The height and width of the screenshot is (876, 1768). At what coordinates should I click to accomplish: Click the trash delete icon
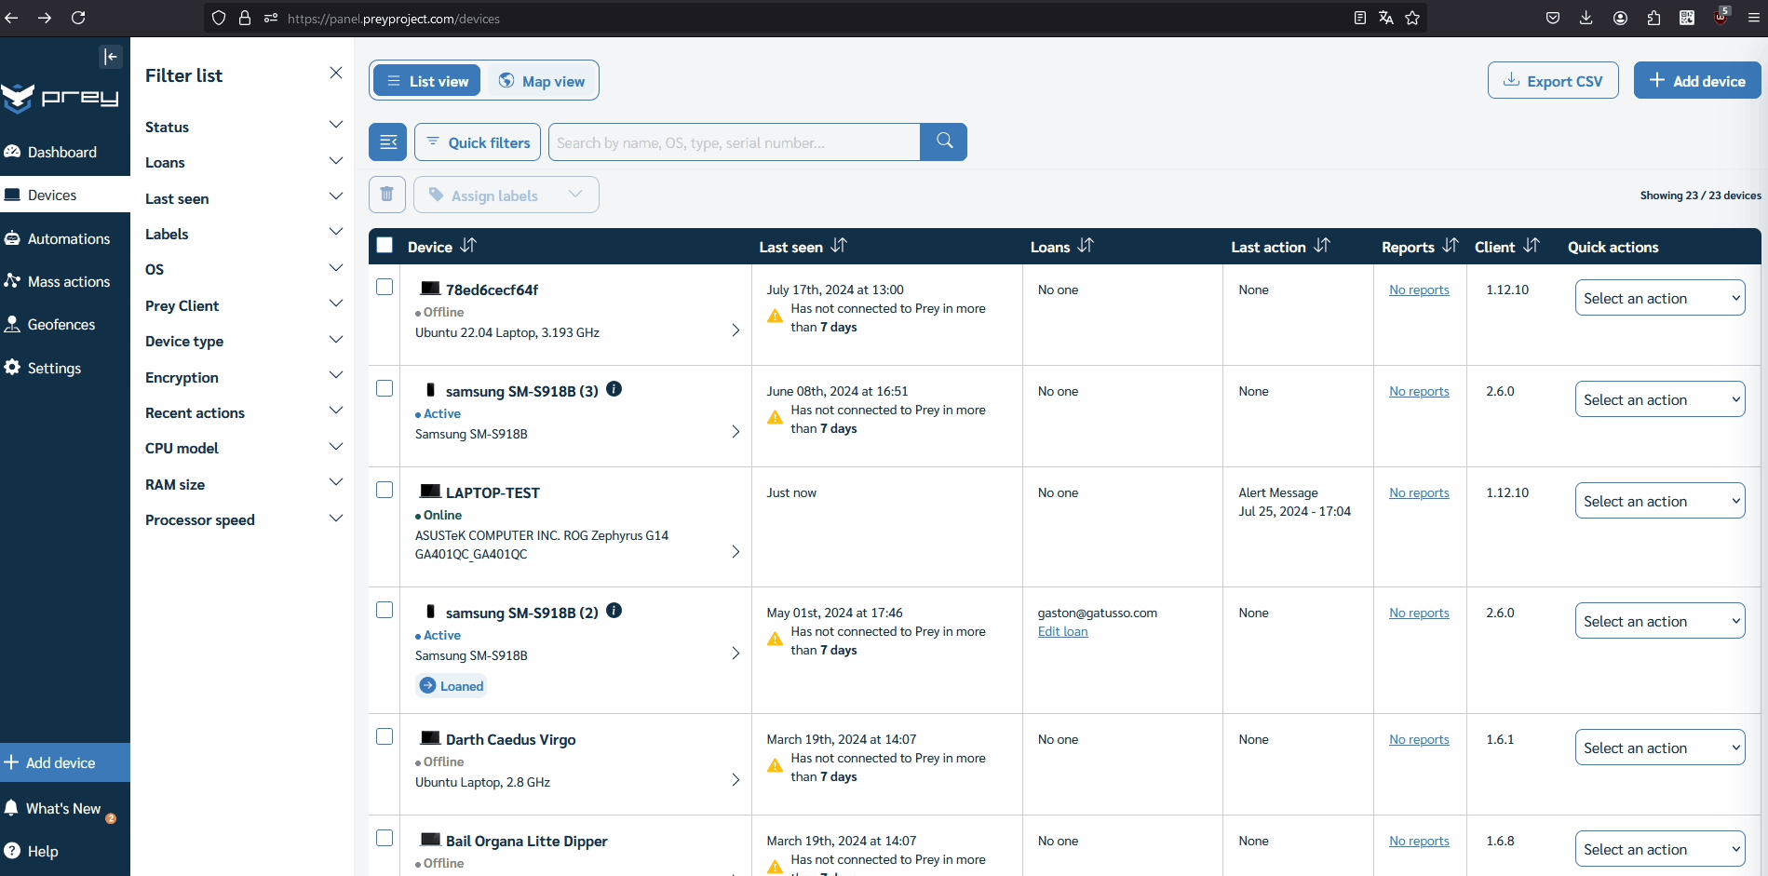pos(387,195)
